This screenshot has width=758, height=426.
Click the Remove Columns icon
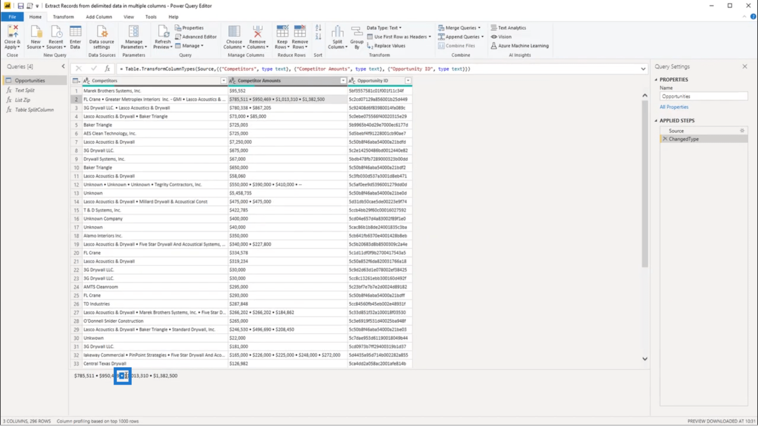point(257,32)
